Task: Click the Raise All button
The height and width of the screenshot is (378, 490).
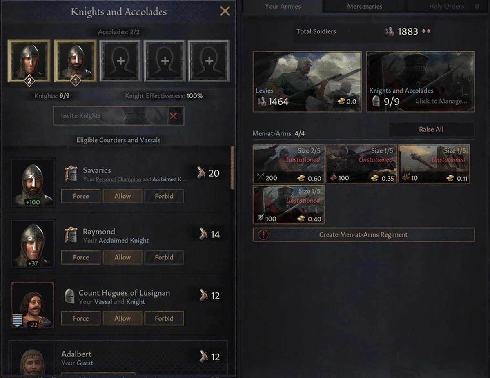Action: [x=431, y=129]
